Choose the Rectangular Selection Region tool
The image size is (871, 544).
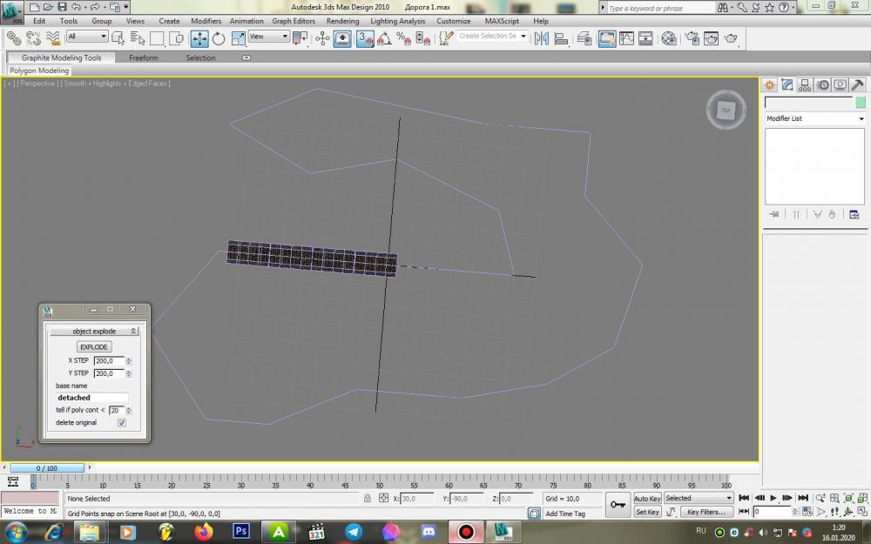pyautogui.click(x=157, y=38)
